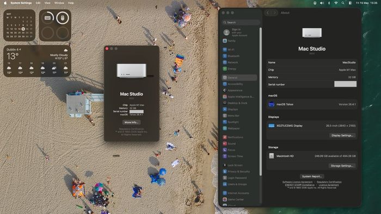Open Energy settings in sidebar
This screenshot has width=381, height=214.
(x=239, y=69)
